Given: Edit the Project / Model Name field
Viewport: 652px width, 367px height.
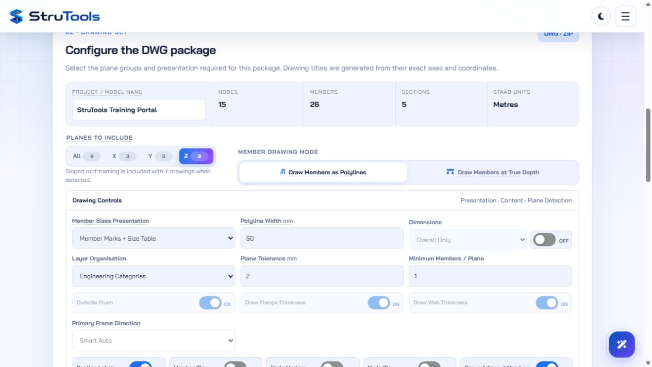Looking at the screenshot, I should 139,110.
